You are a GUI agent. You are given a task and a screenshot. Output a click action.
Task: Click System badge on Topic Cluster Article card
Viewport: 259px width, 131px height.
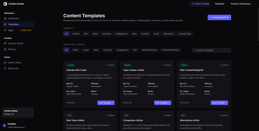167,65
